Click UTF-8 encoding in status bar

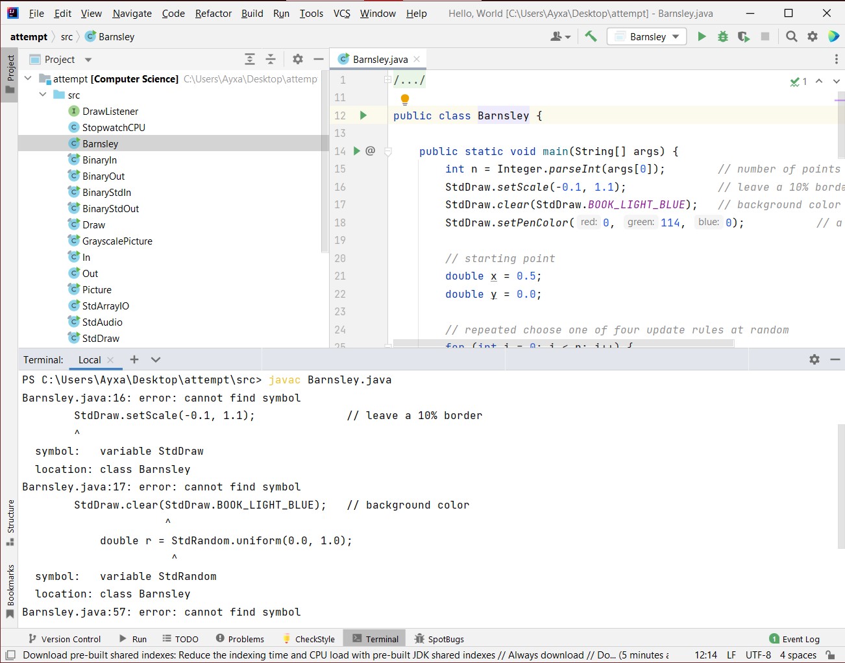tap(758, 655)
